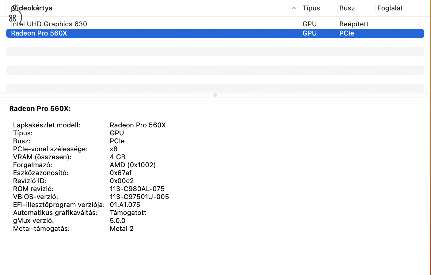Click the EFI-illesztőprogram verziója: label
The image size is (431, 275).
59,205
